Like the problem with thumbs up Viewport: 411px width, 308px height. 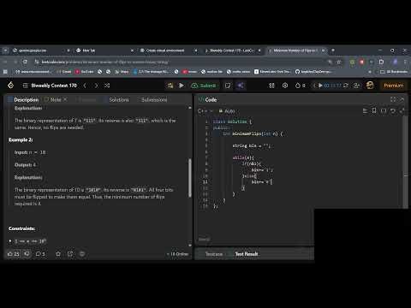[x=14, y=254]
